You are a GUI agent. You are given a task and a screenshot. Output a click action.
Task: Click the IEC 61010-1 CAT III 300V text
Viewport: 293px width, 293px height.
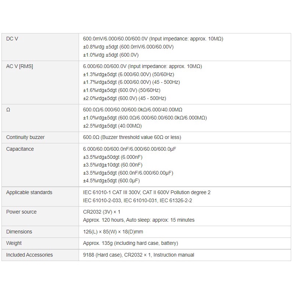tap(112, 192)
